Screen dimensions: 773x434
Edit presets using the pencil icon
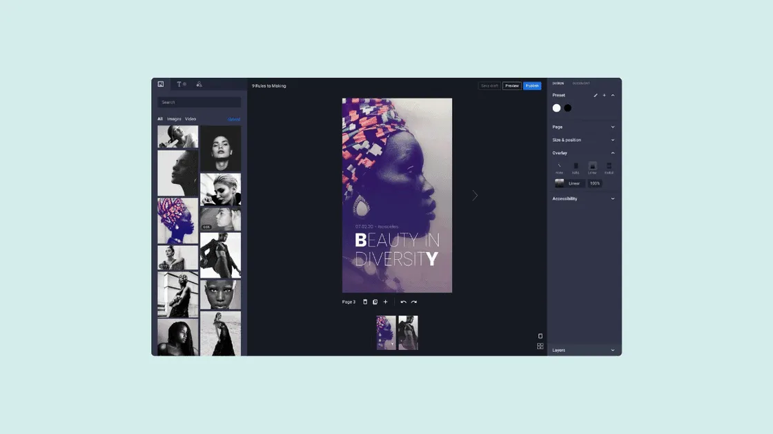[596, 95]
